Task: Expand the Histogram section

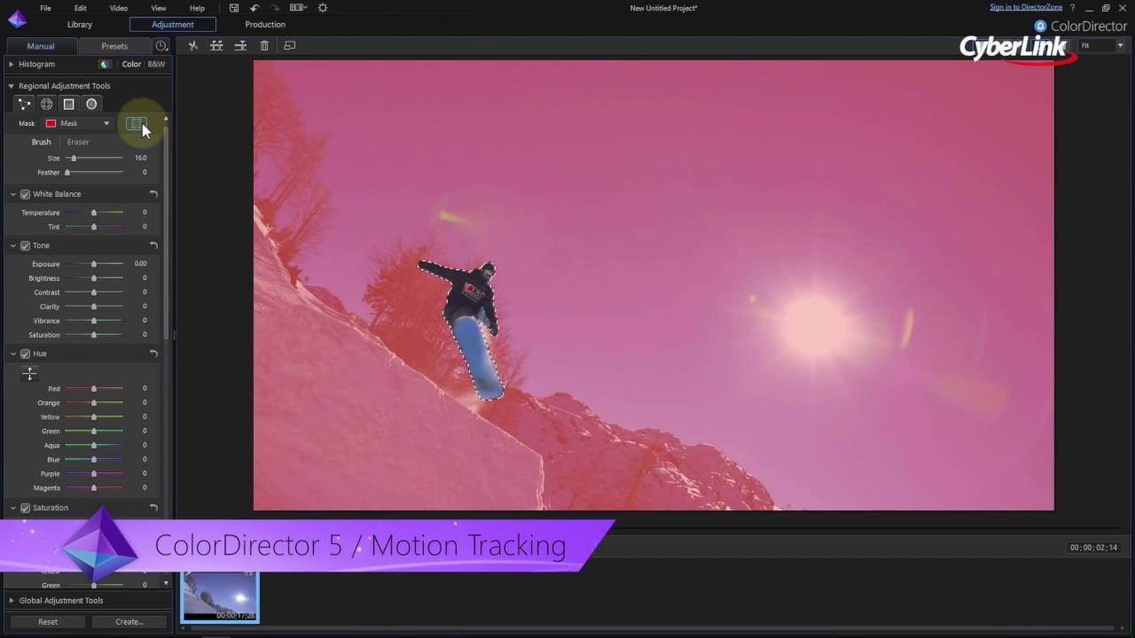Action: pos(12,64)
